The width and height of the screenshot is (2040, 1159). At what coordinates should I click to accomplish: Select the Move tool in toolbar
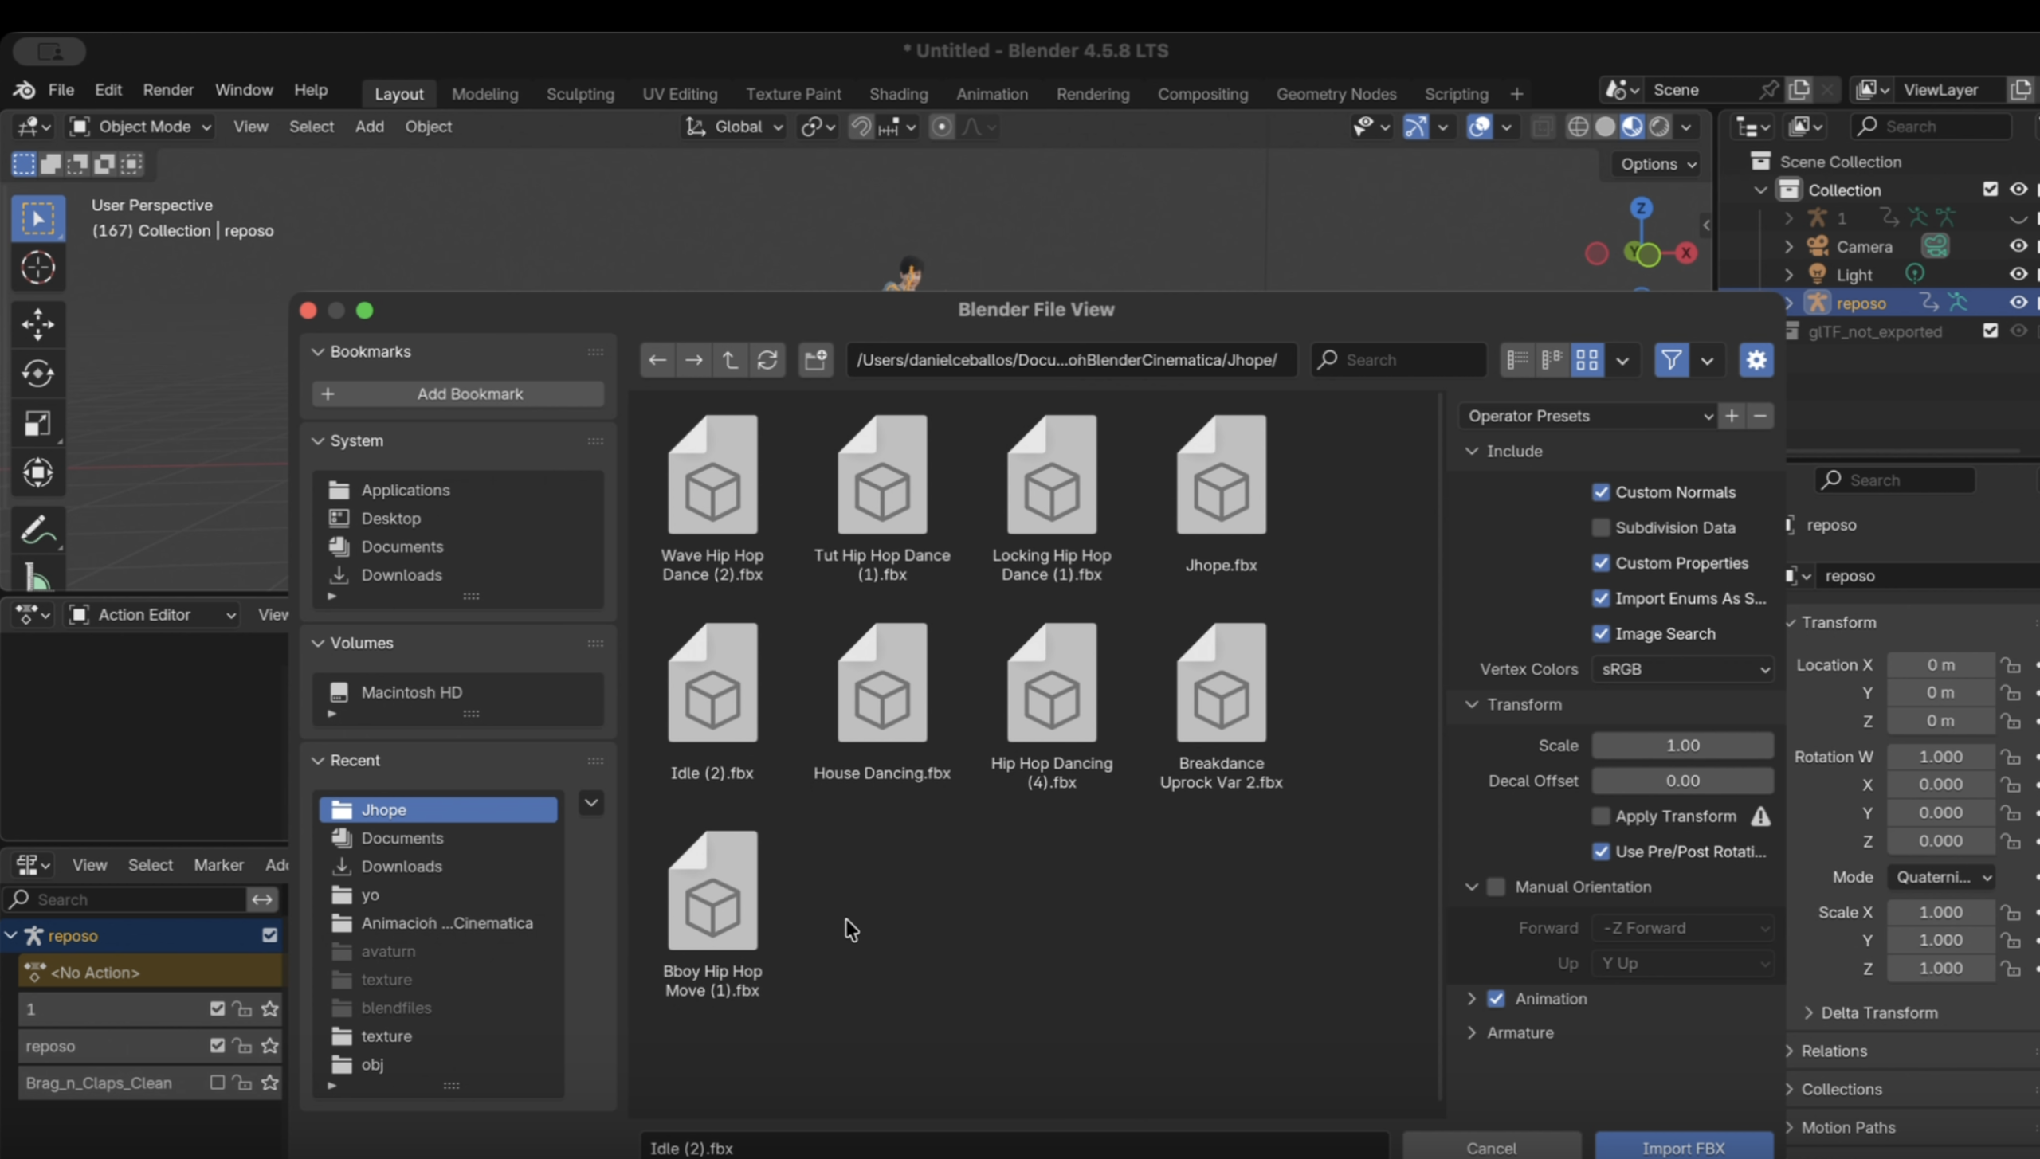coord(37,324)
